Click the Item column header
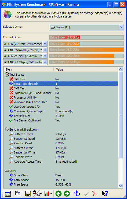127x199 pixels. pos(28,69)
